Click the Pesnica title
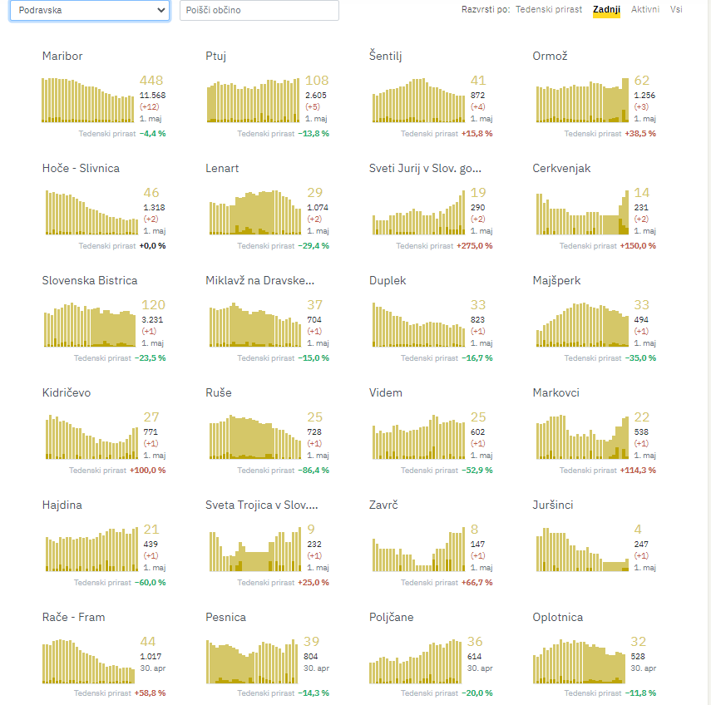This screenshot has width=711, height=705. pyautogui.click(x=226, y=617)
